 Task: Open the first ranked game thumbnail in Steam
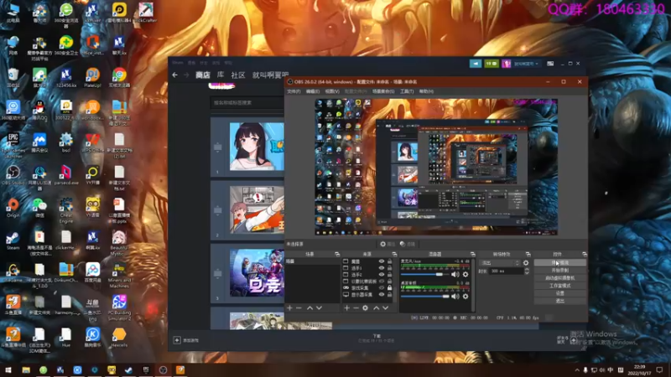click(x=257, y=147)
